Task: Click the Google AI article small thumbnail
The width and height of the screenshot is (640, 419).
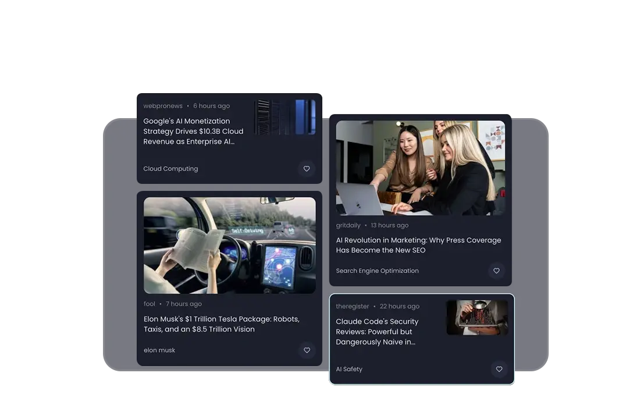Action: pos(285,117)
